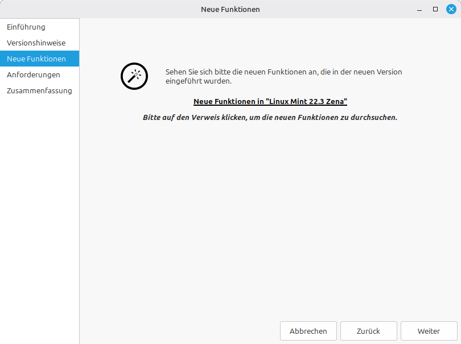This screenshot has width=461, height=344.
Task: Jump to the Zusammenfassung step
Action: [39, 90]
